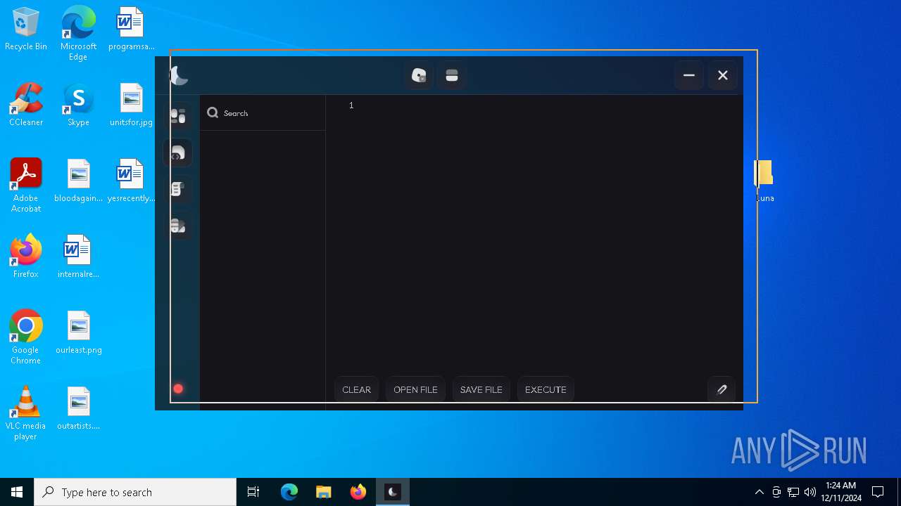This screenshot has width=901, height=506.
Task: Click the magnifier icon beside Search
Action: 213,112
